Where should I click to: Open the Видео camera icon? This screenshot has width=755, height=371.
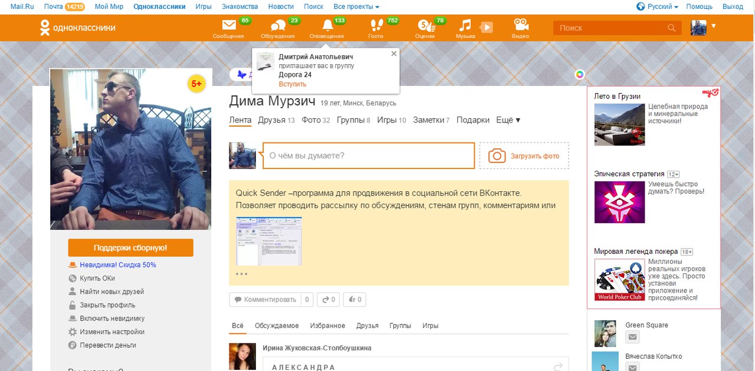[520, 25]
